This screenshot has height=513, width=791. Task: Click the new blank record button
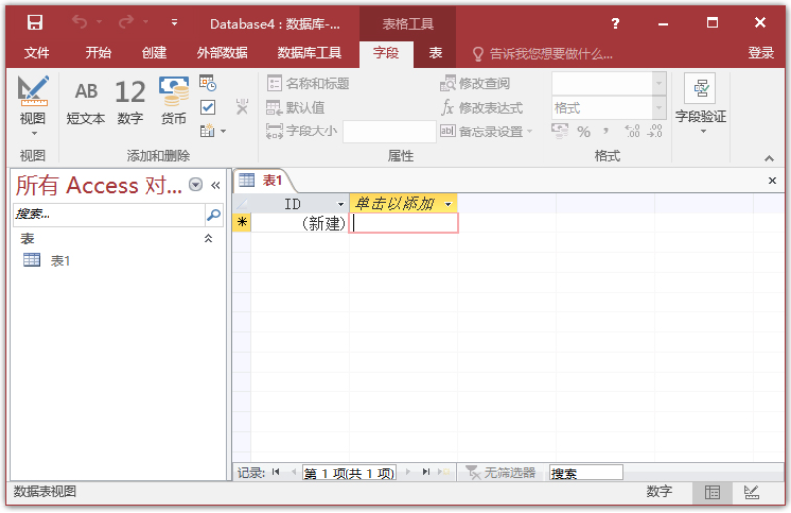pyautogui.click(x=444, y=472)
